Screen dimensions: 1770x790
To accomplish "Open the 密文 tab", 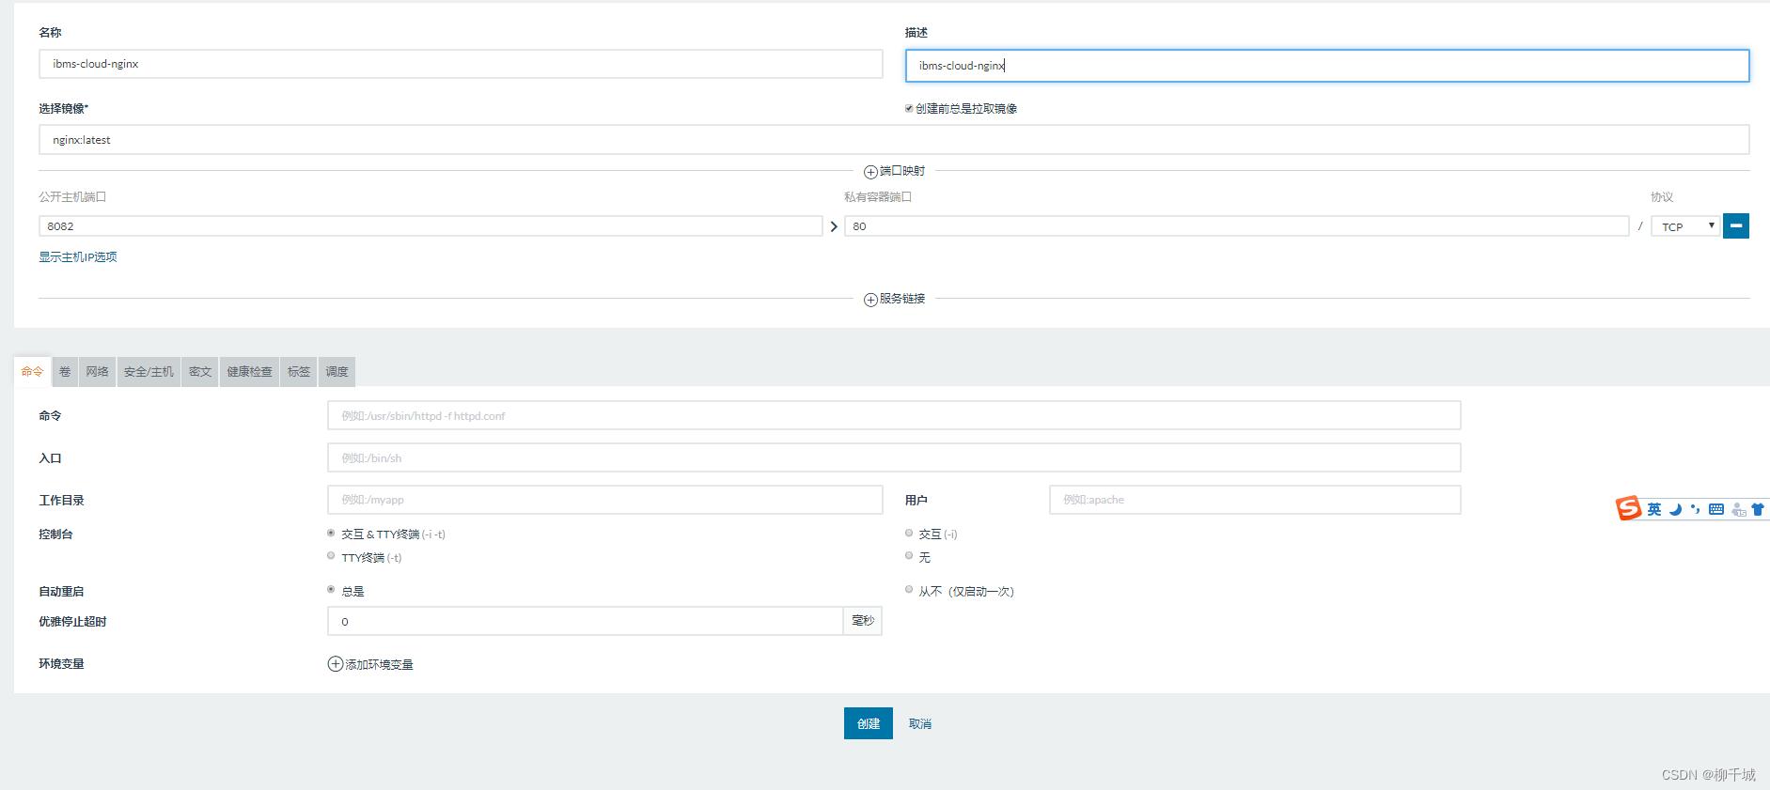I will click(200, 372).
